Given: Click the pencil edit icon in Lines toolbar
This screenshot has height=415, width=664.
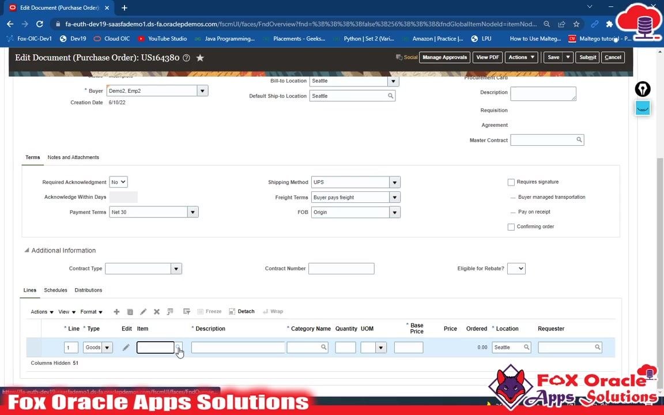Looking at the screenshot, I should [143, 312].
